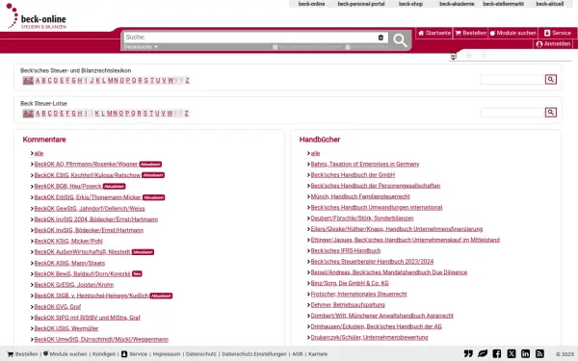Open the Bestellen cart in top bar
578x361 pixels.
coord(471,33)
